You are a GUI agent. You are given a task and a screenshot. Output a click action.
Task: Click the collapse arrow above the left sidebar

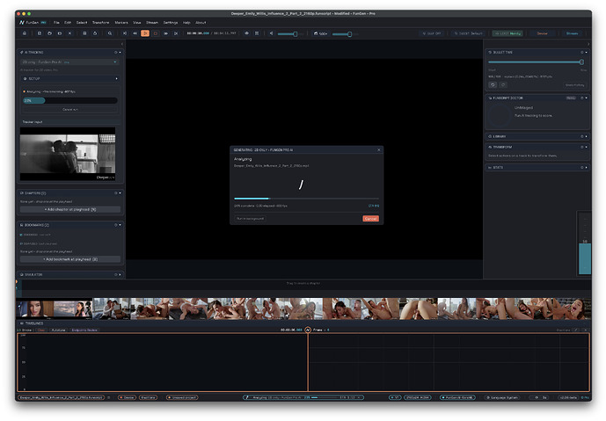tap(122, 44)
